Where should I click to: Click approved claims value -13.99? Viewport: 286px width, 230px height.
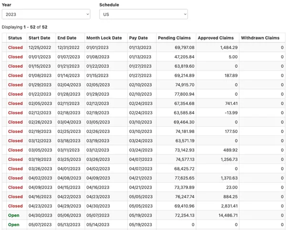tap(231, 113)
